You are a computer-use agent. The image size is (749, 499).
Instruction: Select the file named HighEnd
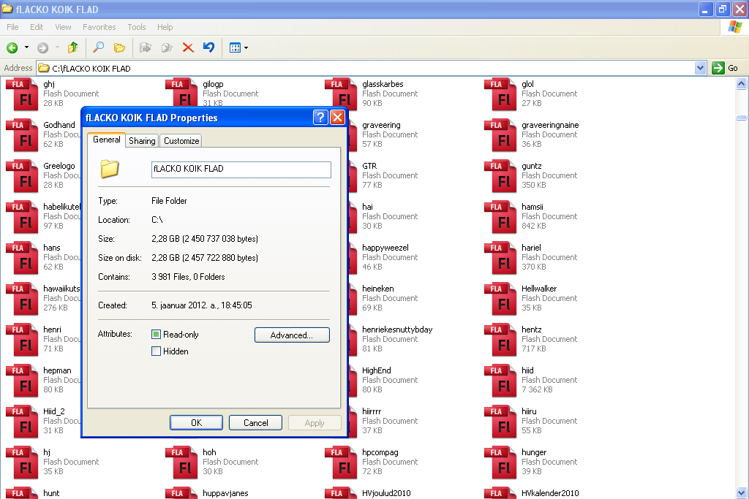click(377, 371)
